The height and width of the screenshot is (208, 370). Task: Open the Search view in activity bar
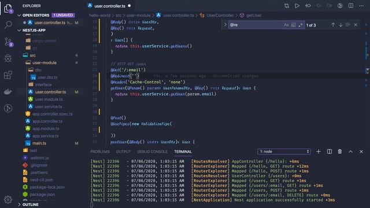click(x=8, y=24)
